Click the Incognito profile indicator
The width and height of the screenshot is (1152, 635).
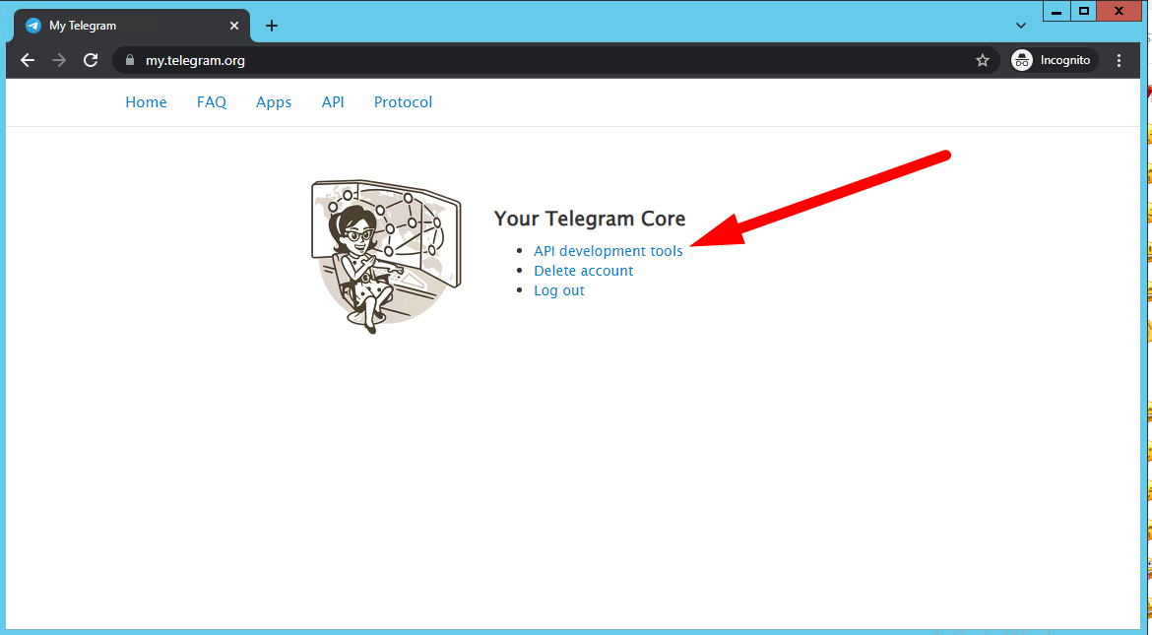pos(1055,60)
